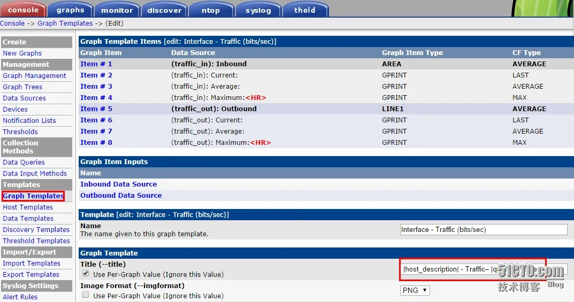Open Threshold Templates in sidebar
The width and height of the screenshot is (574, 302).
(36, 241)
